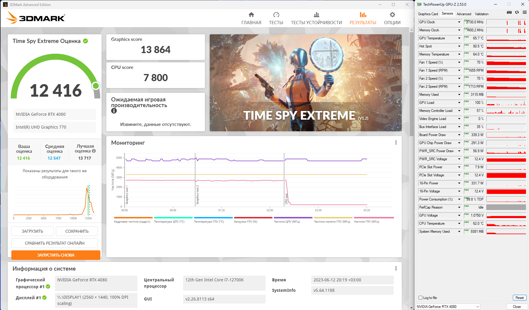Select the Sensors tab in GPU-Z
Viewport: 529px width, 310px height.
tap(447, 13)
